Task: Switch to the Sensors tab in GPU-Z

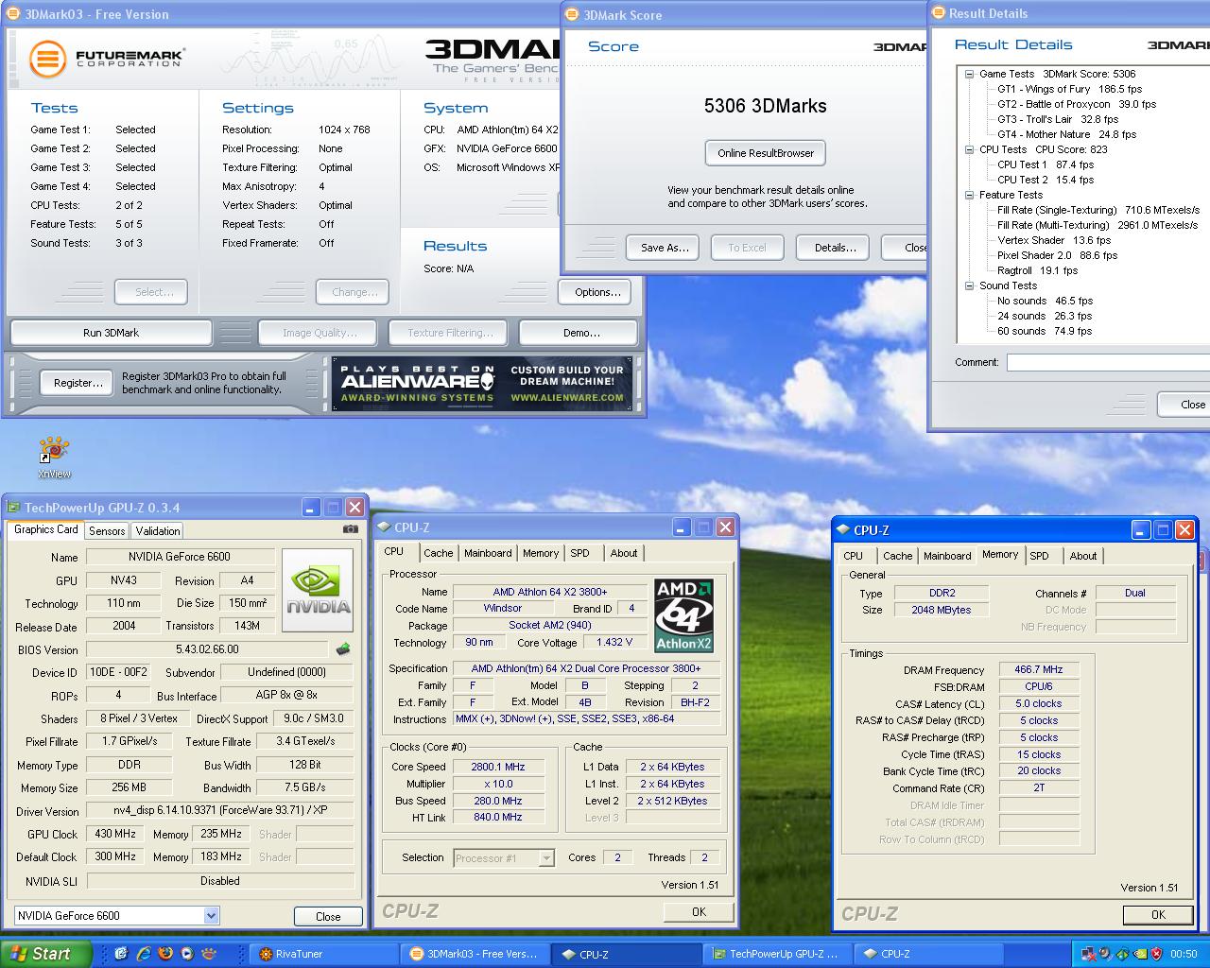Action: [x=107, y=531]
